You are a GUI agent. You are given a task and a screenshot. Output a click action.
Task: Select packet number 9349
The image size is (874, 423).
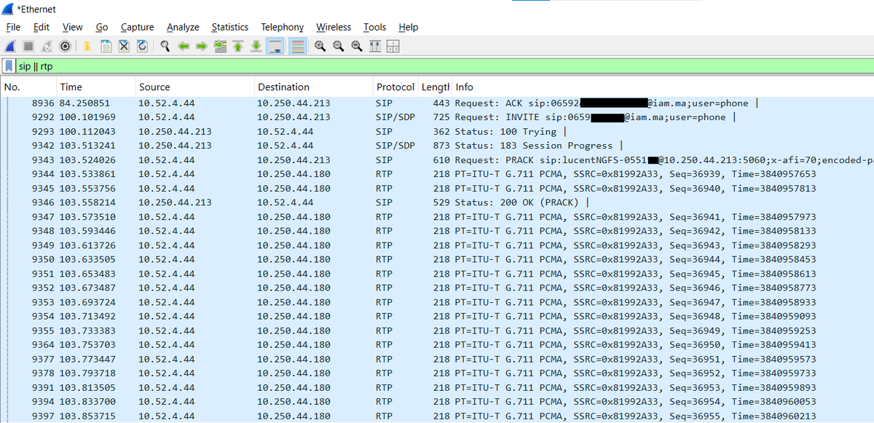pos(437,245)
